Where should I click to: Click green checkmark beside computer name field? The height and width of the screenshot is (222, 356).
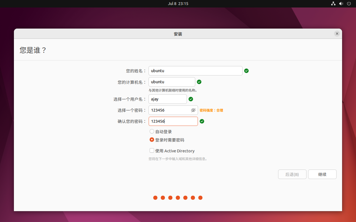(199, 82)
